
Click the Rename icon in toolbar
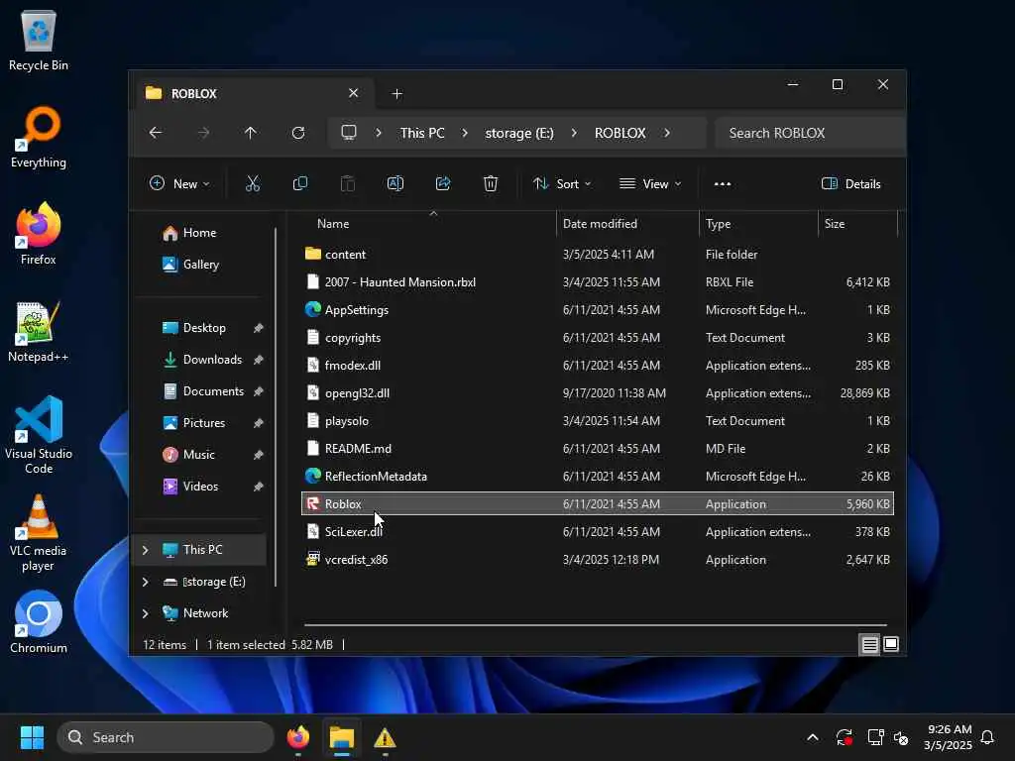[395, 183]
